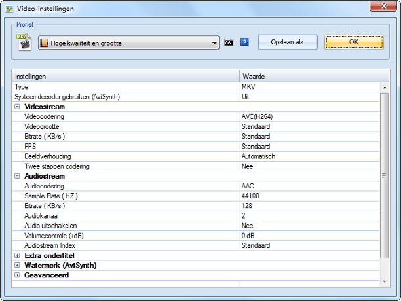Select the Audiocodering setting row
This screenshot has width=401, height=301.
click(x=196, y=186)
